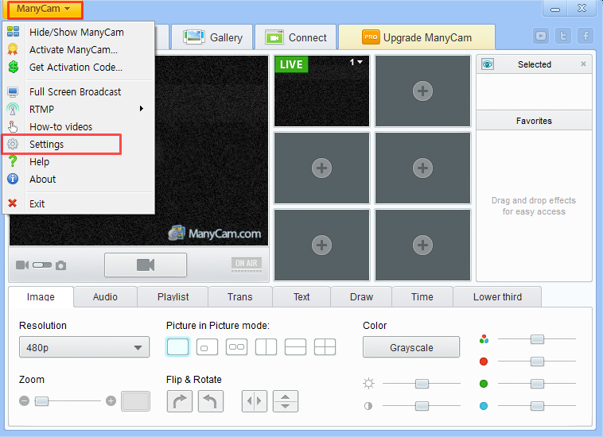This screenshot has width=603, height=437.
Task: Toggle the video/snapshot mode switch
Action: pyautogui.click(x=42, y=265)
